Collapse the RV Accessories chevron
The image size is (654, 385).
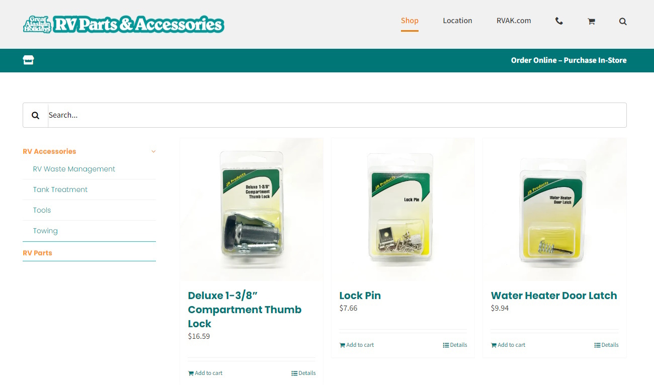153,151
